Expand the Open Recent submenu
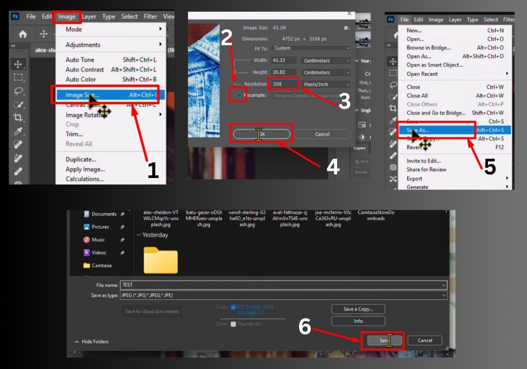The width and height of the screenshot is (527, 369). point(455,74)
